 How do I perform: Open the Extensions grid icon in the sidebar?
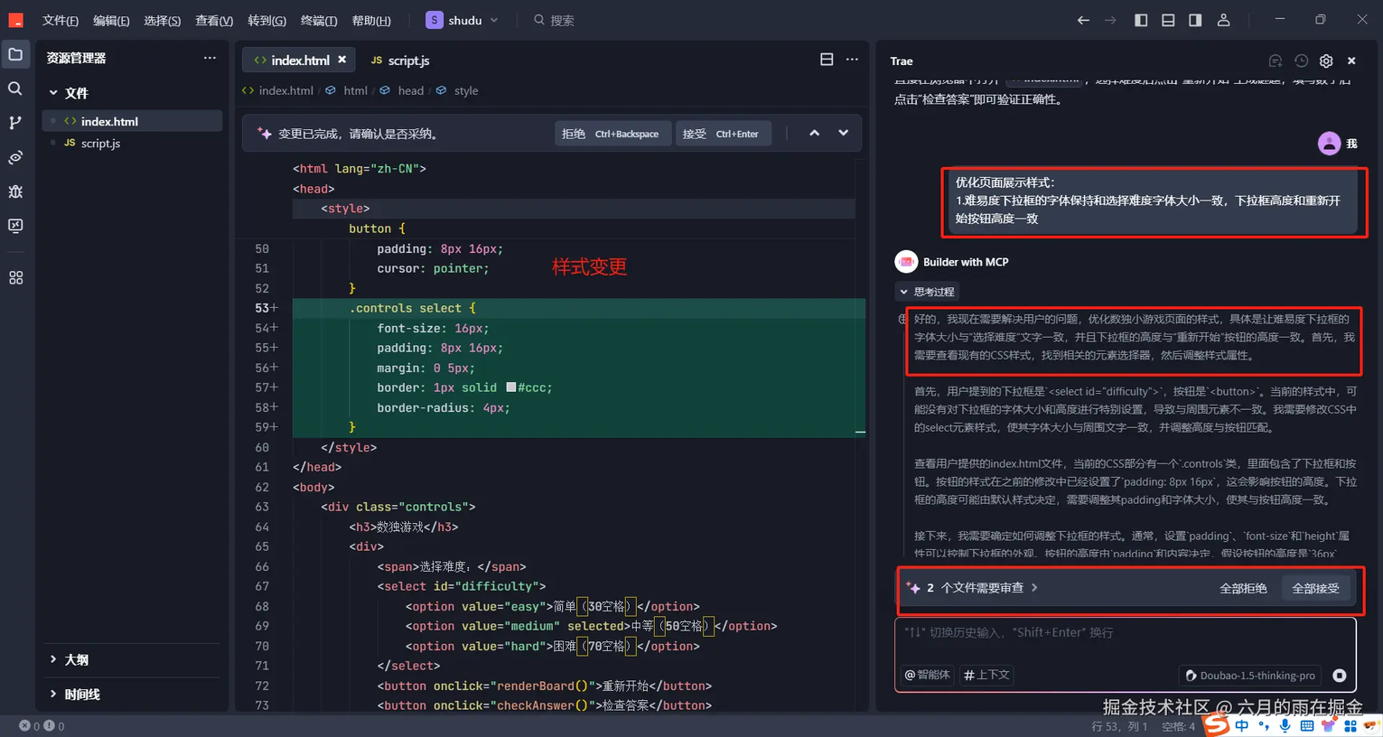pos(15,278)
